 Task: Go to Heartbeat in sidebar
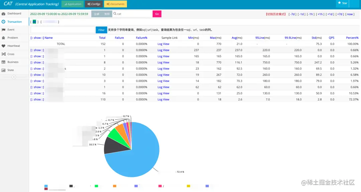14,46
